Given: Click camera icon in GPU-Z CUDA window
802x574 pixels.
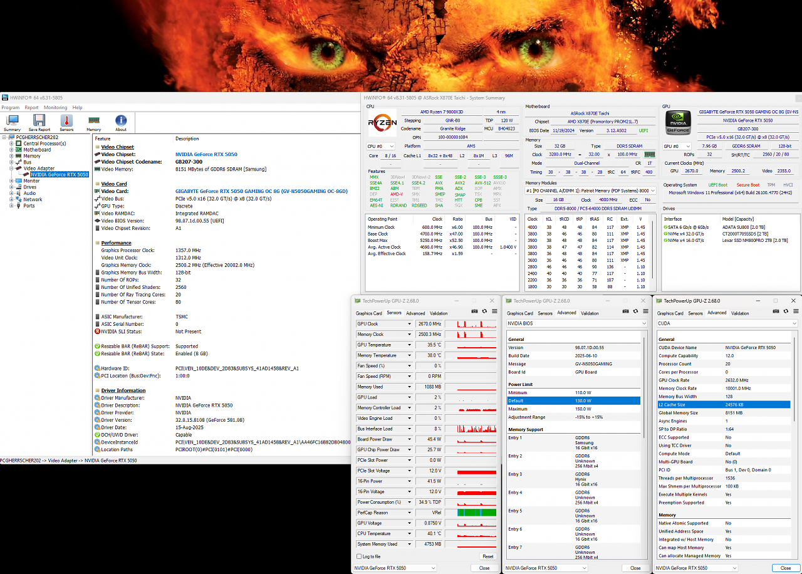Looking at the screenshot, I should point(777,311).
